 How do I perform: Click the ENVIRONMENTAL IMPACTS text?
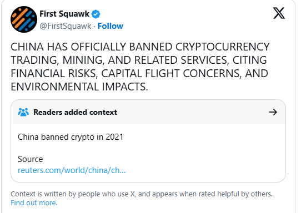(x=79, y=87)
